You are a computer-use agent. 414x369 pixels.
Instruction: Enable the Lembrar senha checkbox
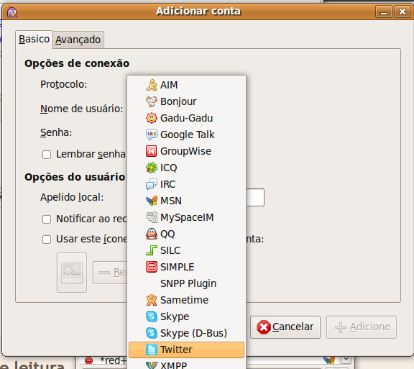(x=47, y=155)
